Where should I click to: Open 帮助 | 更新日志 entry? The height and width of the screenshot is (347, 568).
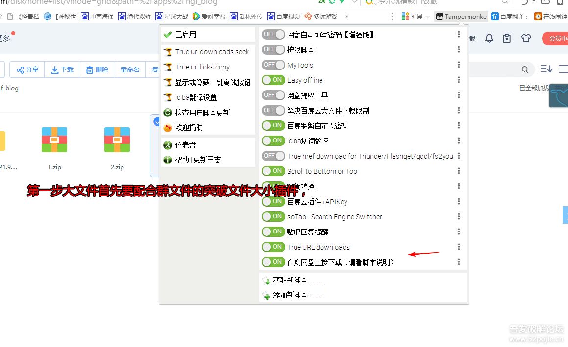point(208,160)
